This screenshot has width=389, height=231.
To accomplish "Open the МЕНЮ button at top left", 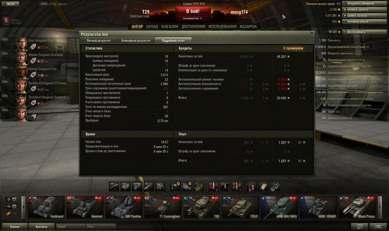I will (10, 4).
